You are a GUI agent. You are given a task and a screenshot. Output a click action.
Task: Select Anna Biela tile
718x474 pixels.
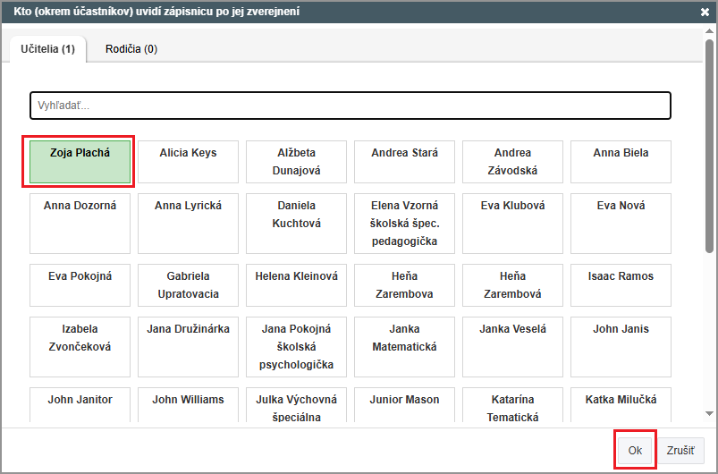pos(621,162)
